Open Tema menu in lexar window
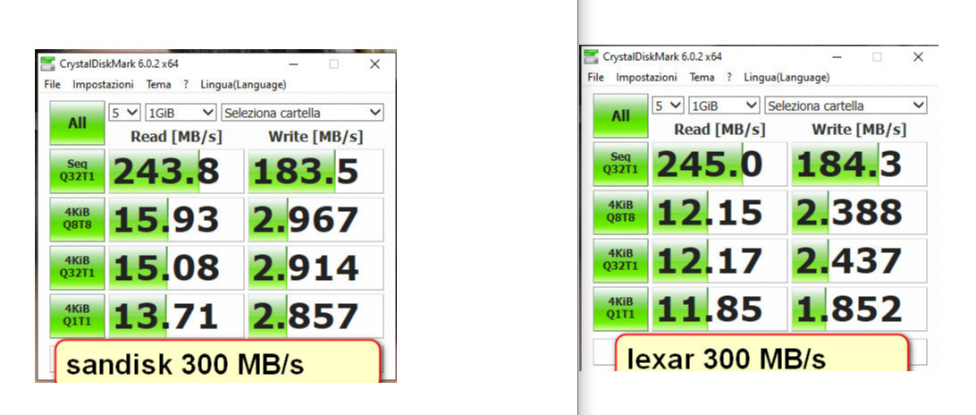The image size is (976, 415). tap(703, 77)
